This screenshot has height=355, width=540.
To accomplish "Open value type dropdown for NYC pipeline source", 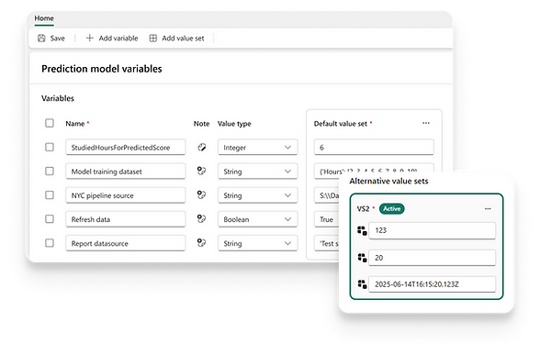I will [257, 195].
